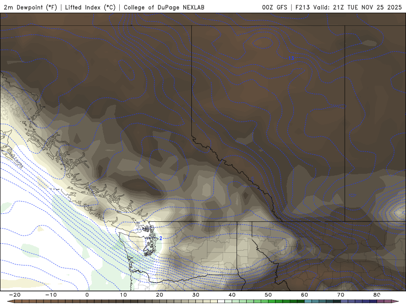Click the 'Valid: 21Z TUE NOV 25 2025' text
Screen dimensions: 406x304
pos(357,7)
